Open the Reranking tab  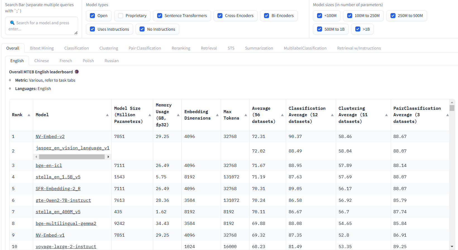[x=181, y=48]
